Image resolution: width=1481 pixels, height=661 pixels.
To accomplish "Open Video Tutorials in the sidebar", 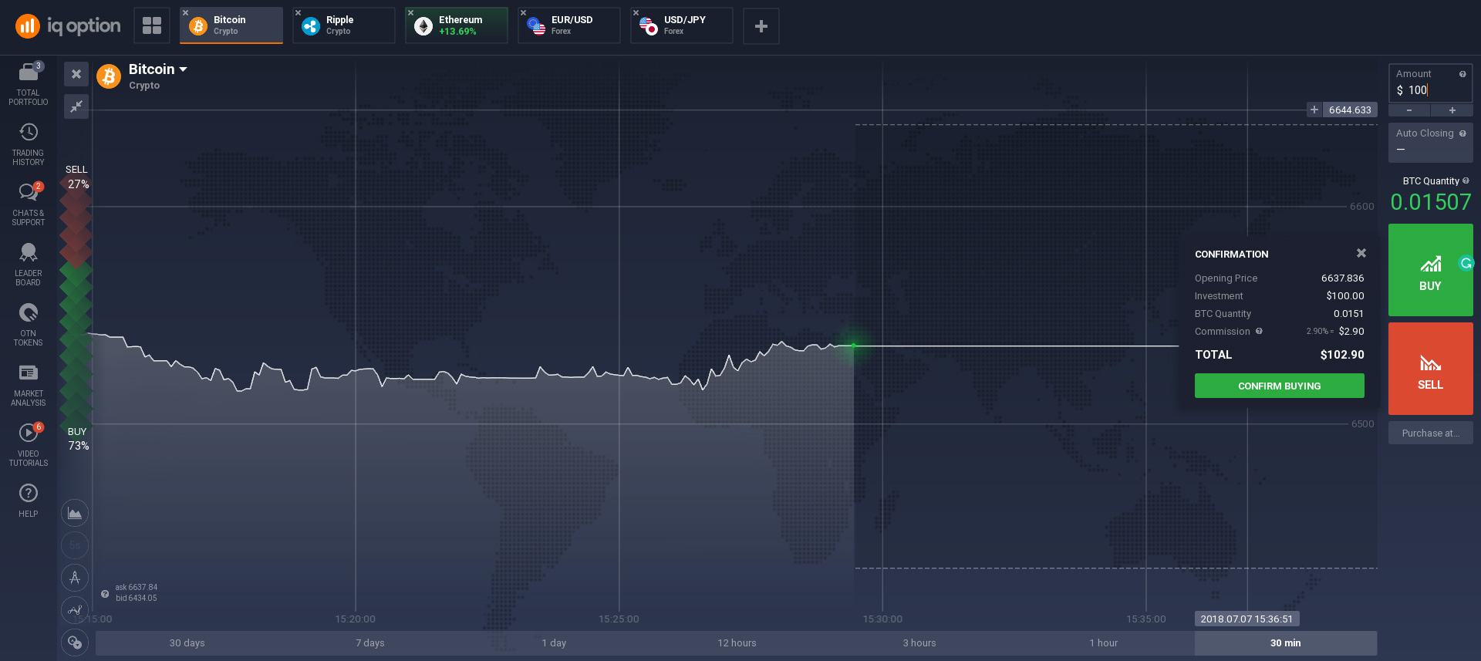I will point(29,445).
